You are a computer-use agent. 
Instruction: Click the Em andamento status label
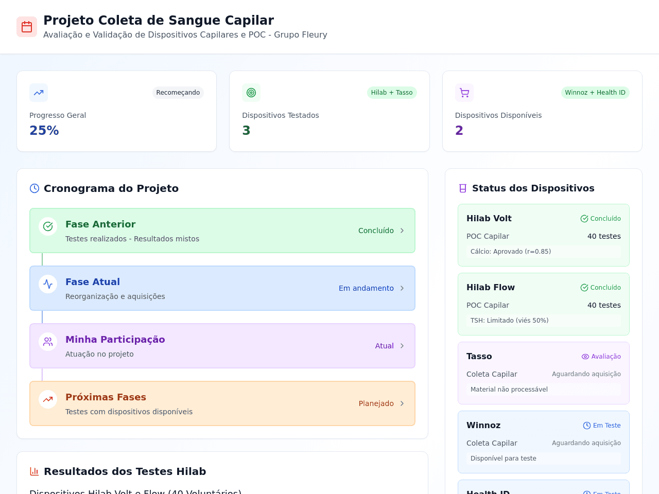(x=366, y=288)
